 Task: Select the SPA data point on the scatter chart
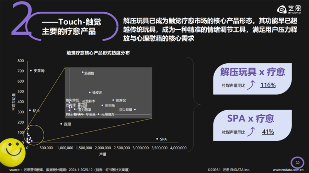pyautogui.click(x=157, y=139)
